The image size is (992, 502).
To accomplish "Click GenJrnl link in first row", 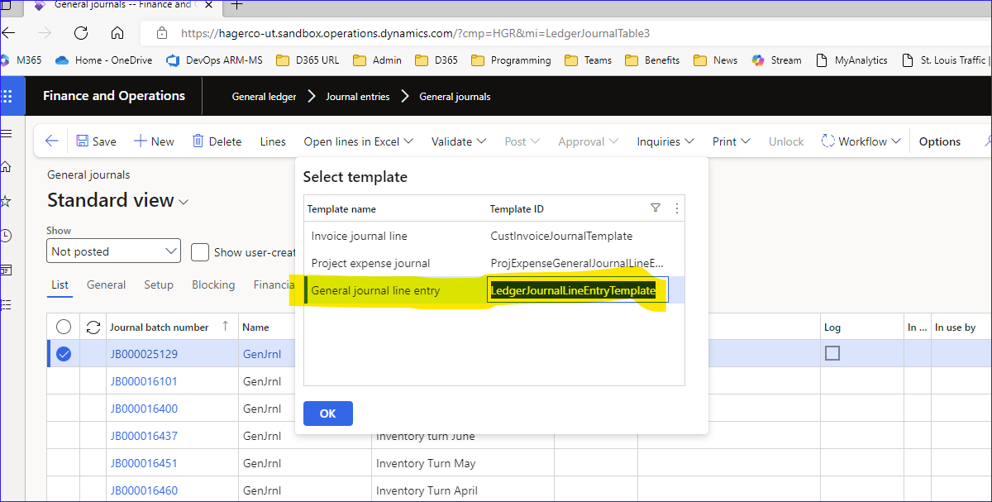I will click(262, 354).
